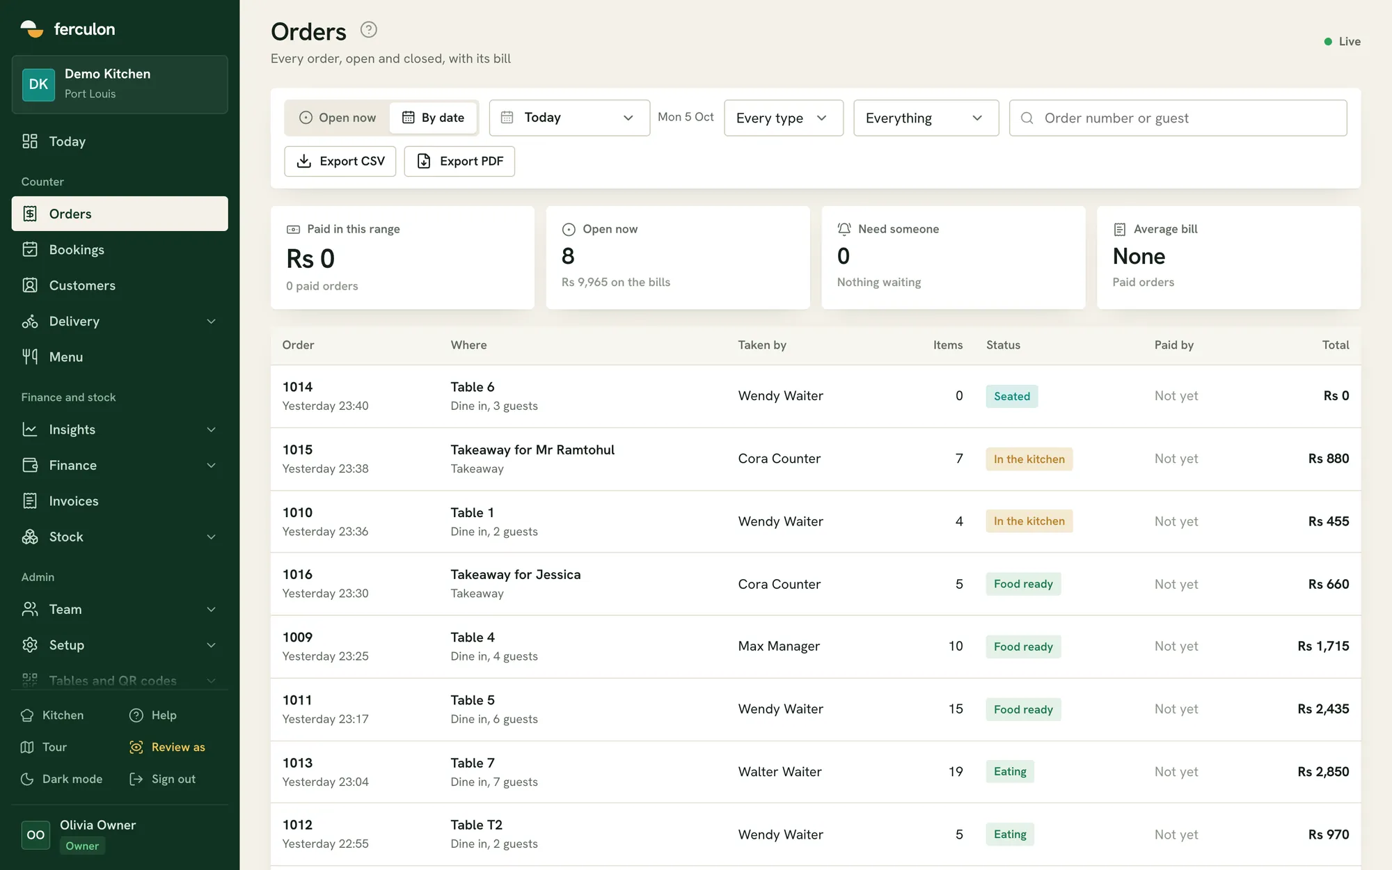Click the Insights chart icon

[x=30, y=429]
